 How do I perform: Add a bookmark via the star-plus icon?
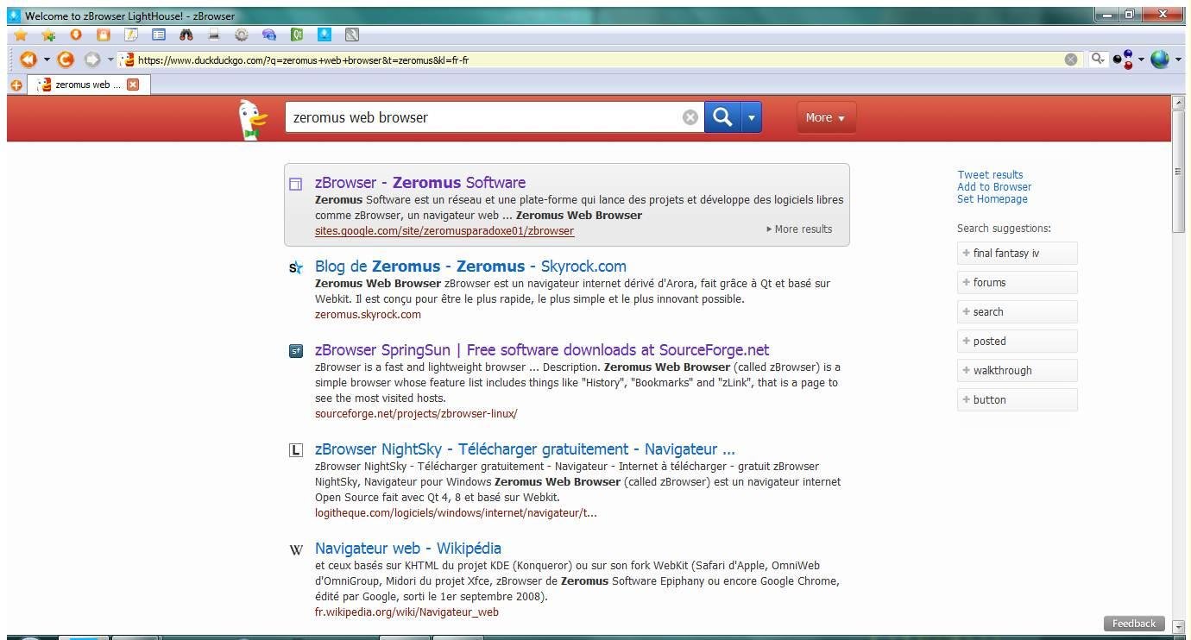tap(48, 35)
